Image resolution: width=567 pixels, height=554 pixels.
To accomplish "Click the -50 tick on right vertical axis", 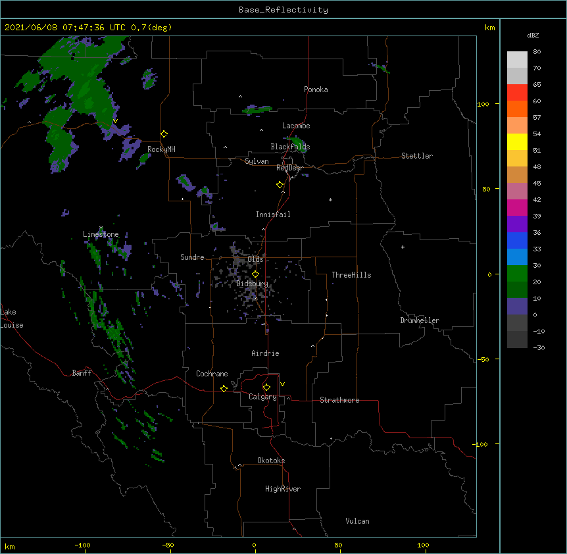I will click(x=483, y=359).
